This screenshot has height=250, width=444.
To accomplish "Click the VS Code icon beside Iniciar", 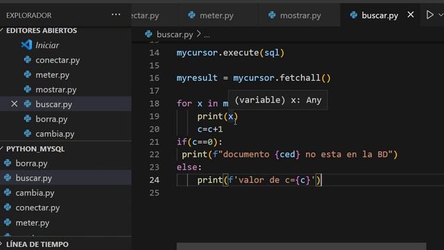I will (x=26, y=45).
